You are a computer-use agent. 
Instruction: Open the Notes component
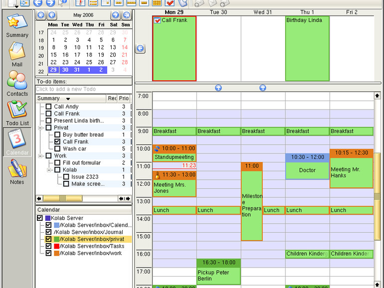click(17, 172)
